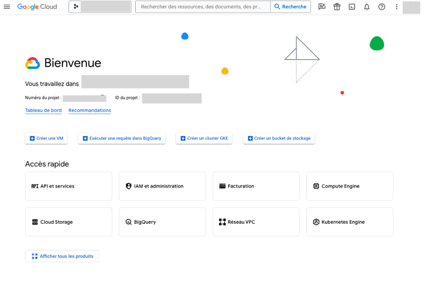Click plus icon on BigQuery request button
The height and width of the screenshot is (284, 424).
click(x=85, y=139)
